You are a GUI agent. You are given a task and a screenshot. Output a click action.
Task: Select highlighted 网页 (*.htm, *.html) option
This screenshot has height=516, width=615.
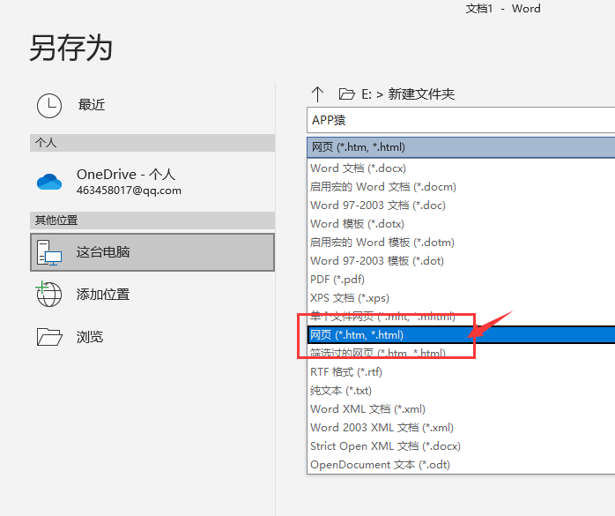(461, 334)
